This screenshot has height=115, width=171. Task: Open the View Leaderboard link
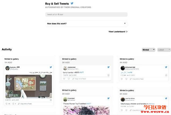point(118,32)
